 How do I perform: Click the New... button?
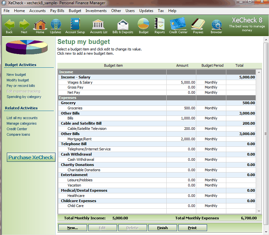tap(73, 228)
